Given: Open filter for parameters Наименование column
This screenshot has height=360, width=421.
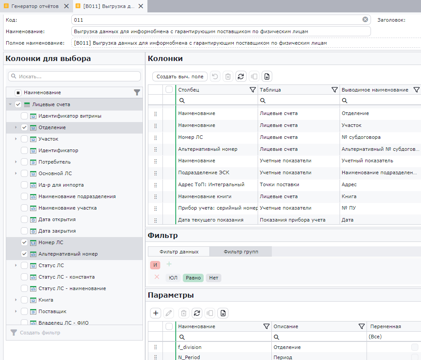Looking at the screenshot, I should pos(267,326).
